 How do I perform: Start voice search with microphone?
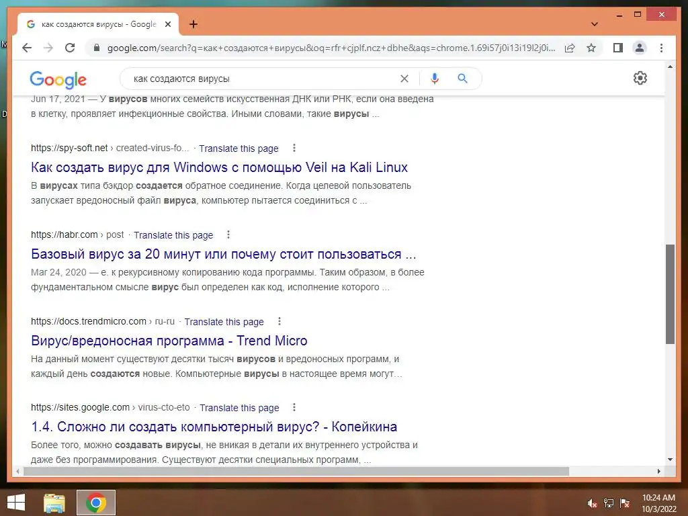point(435,79)
